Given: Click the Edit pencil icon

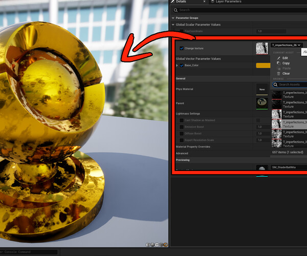Looking at the screenshot, I should tap(279, 58).
